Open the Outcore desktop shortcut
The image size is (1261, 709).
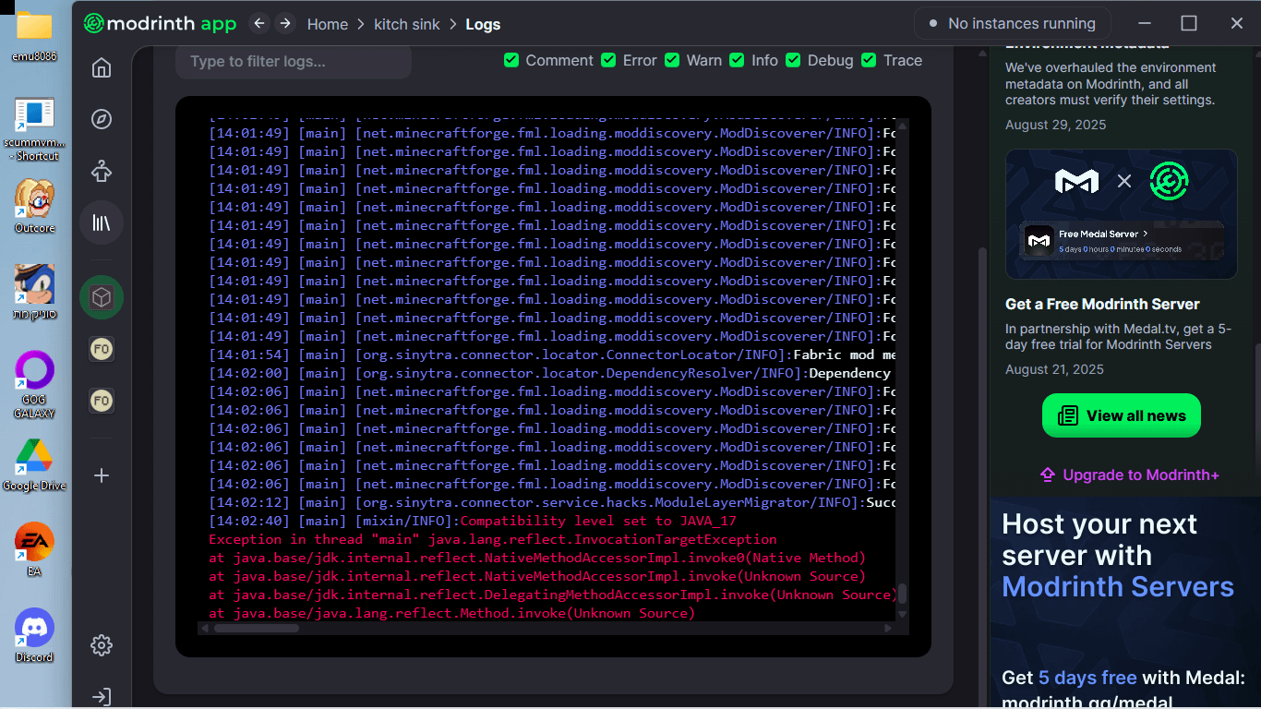[34, 206]
